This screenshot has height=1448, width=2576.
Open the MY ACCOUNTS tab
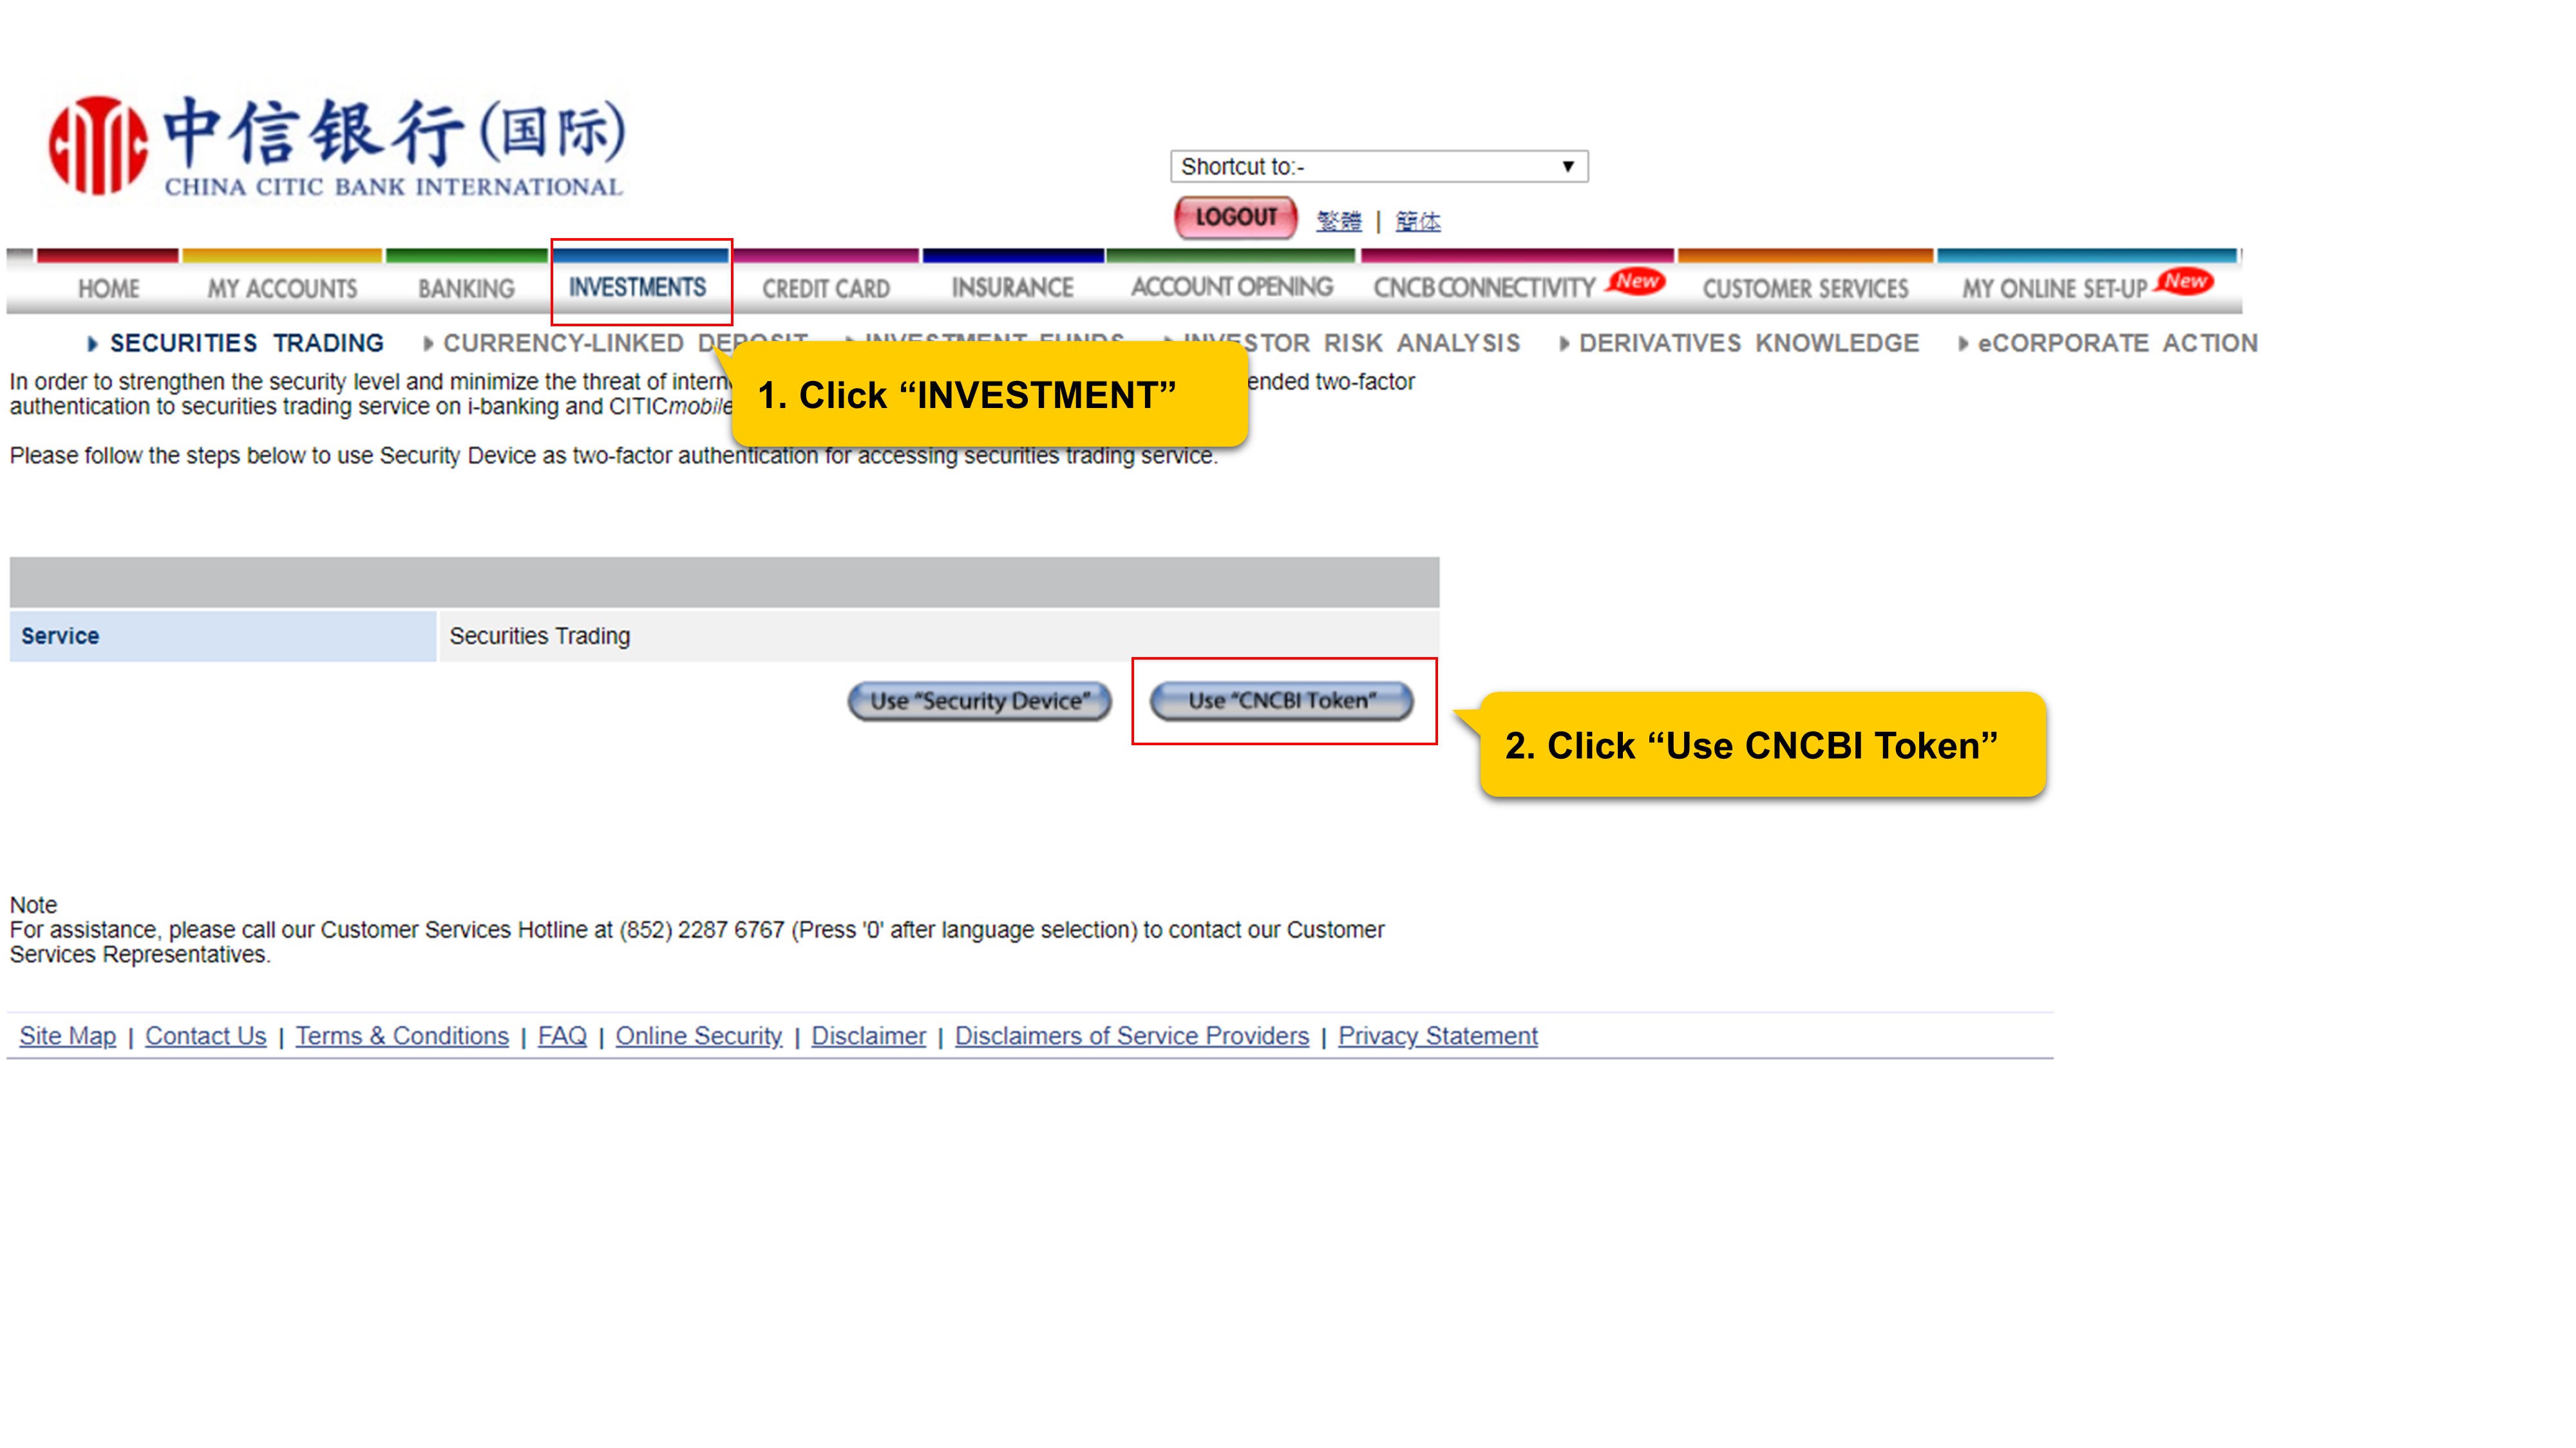[282, 289]
